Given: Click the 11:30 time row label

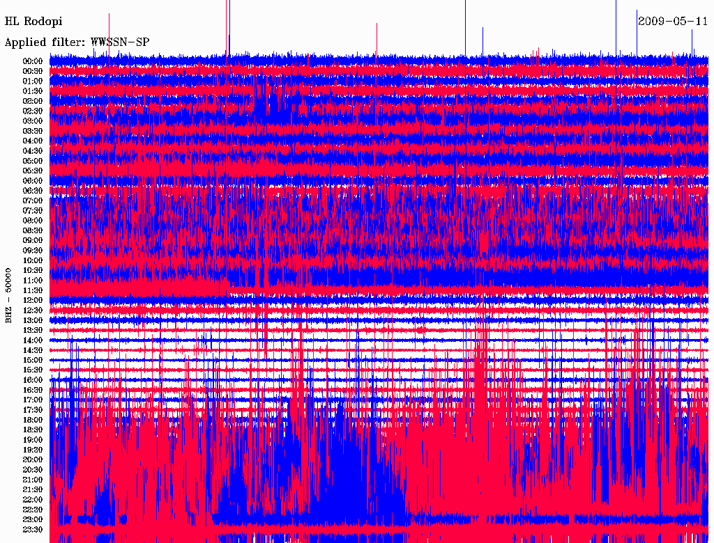Looking at the screenshot, I should 33,290.
